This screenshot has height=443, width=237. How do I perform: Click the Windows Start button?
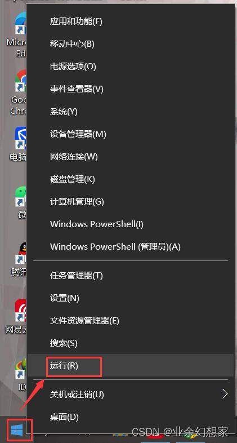coord(17,429)
